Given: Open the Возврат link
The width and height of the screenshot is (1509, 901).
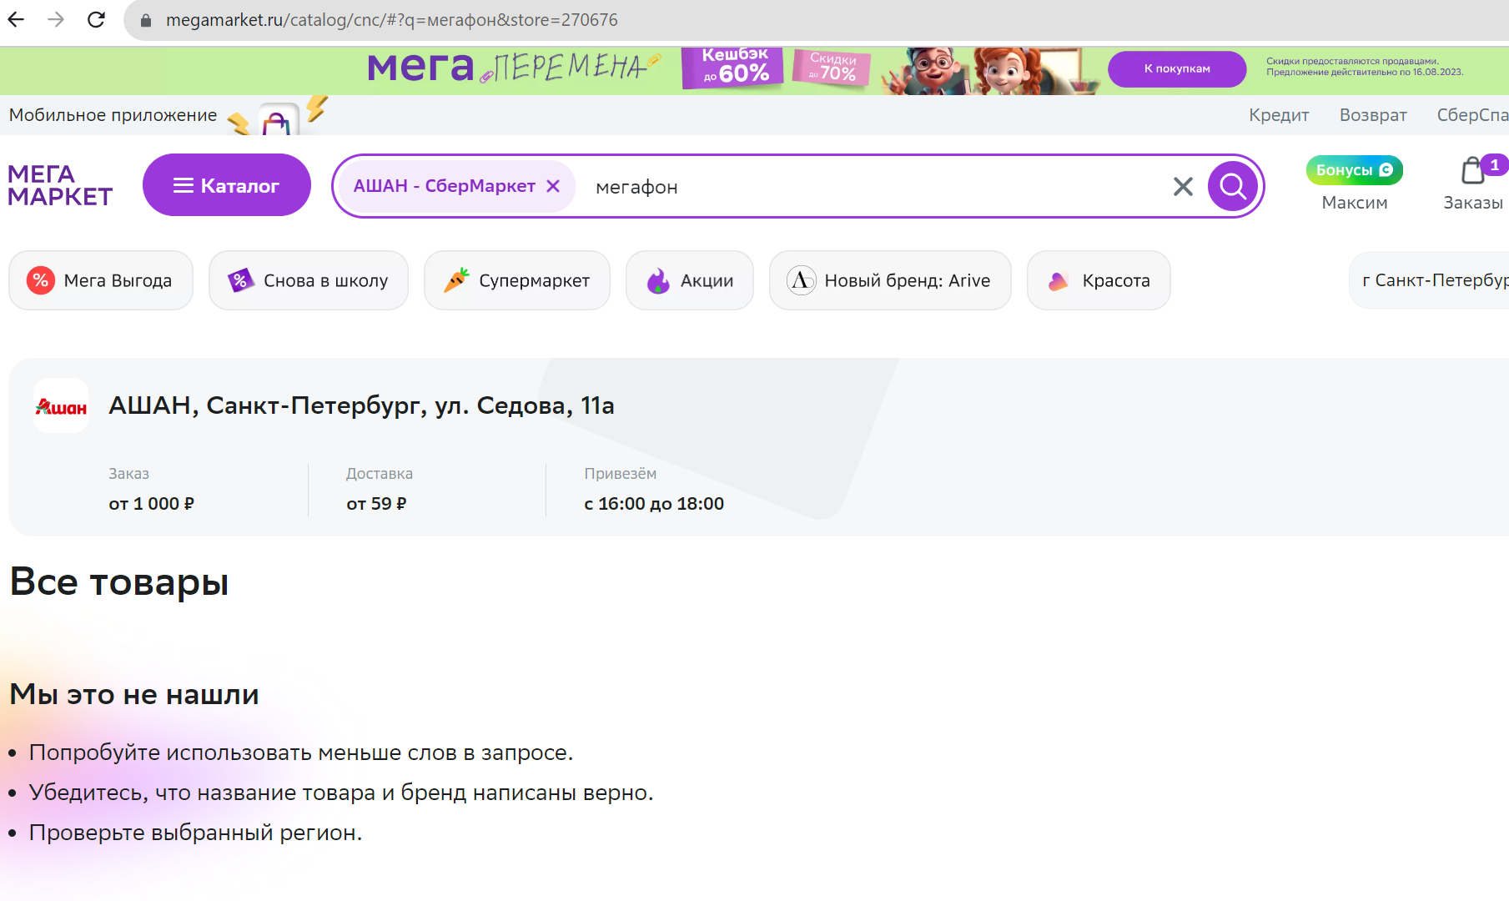Looking at the screenshot, I should [x=1373, y=115].
